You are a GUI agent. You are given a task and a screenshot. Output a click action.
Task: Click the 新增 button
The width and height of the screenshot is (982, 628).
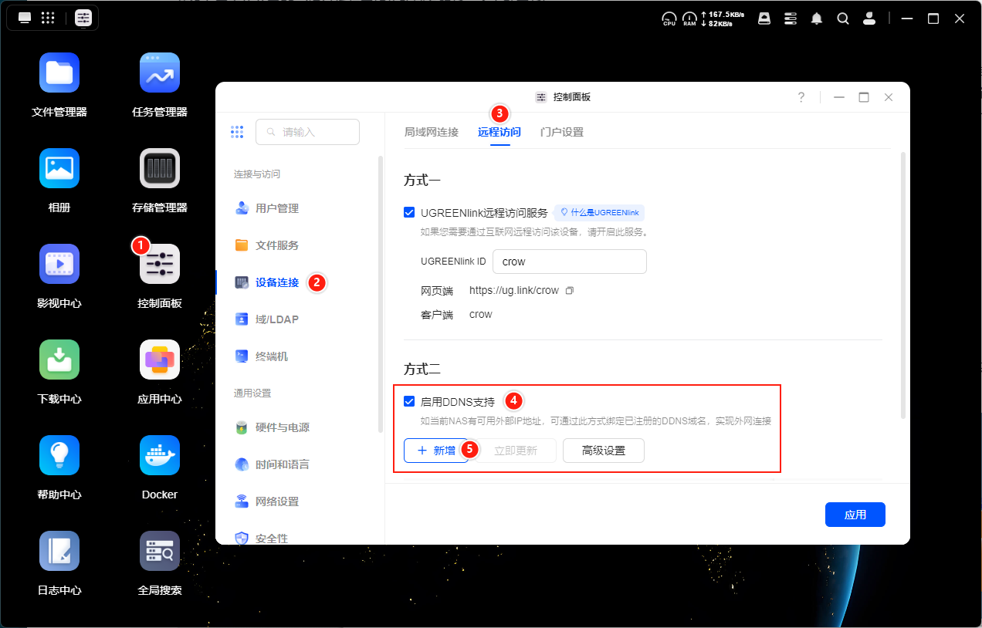(x=436, y=451)
